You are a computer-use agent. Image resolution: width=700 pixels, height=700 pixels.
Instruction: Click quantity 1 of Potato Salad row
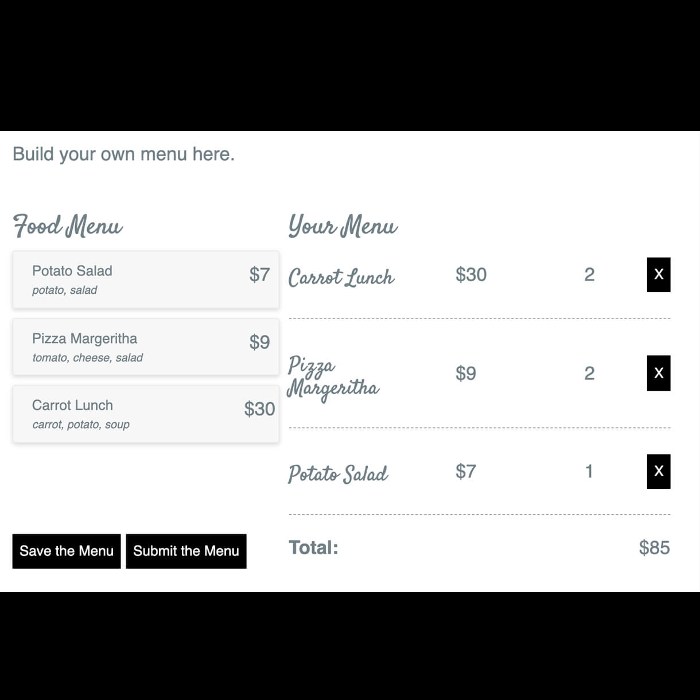[589, 472]
